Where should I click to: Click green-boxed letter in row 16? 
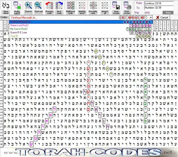point(146,121)
